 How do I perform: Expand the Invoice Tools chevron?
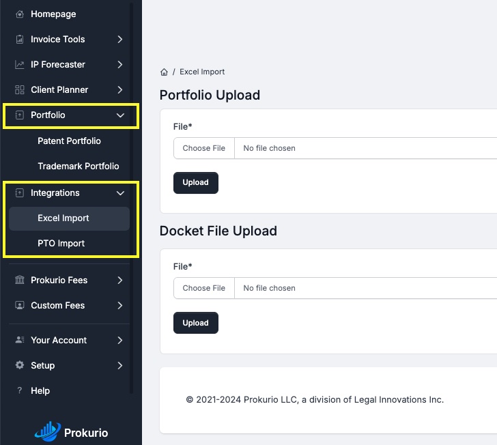coord(120,40)
